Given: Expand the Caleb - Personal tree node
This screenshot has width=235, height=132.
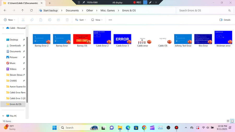Looking at the screenshot, I should [3, 28].
